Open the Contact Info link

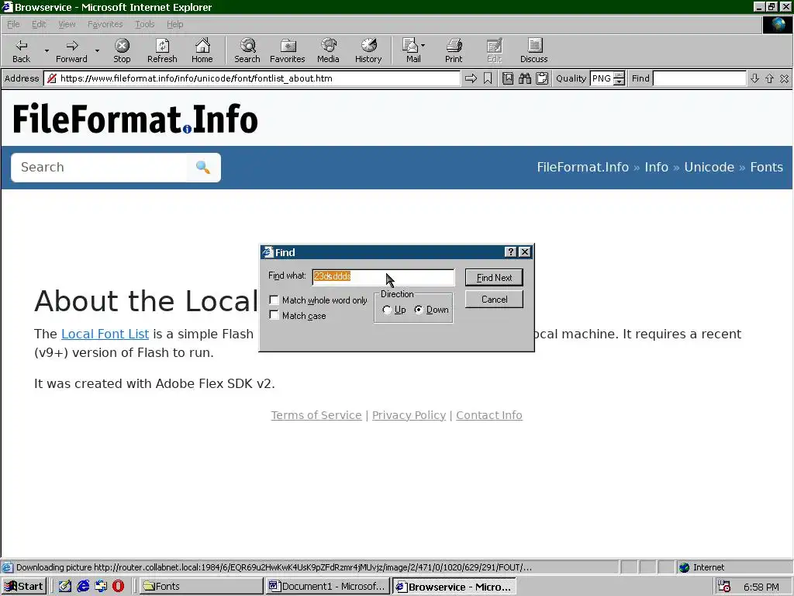click(488, 415)
